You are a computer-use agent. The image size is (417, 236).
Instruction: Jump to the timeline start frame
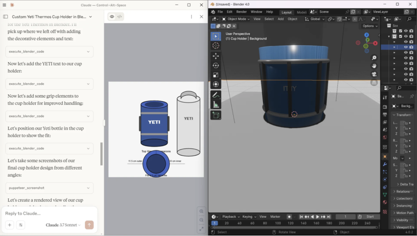point(301,217)
